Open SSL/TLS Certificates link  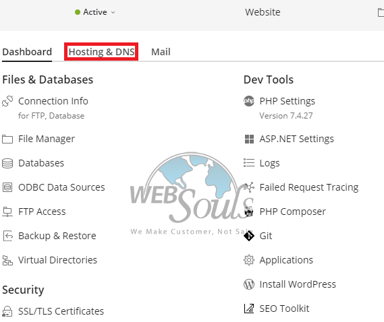click(x=61, y=311)
